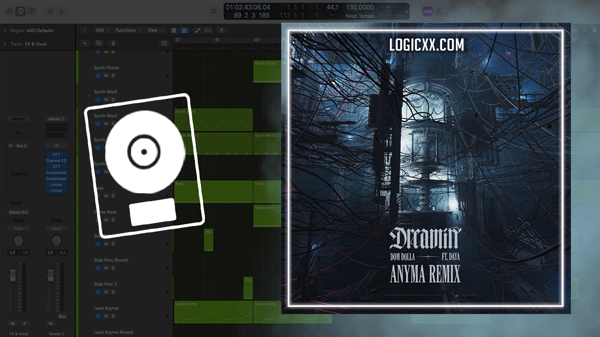
Task: Click the FX & Vocal pan knob
Action: coord(18,241)
